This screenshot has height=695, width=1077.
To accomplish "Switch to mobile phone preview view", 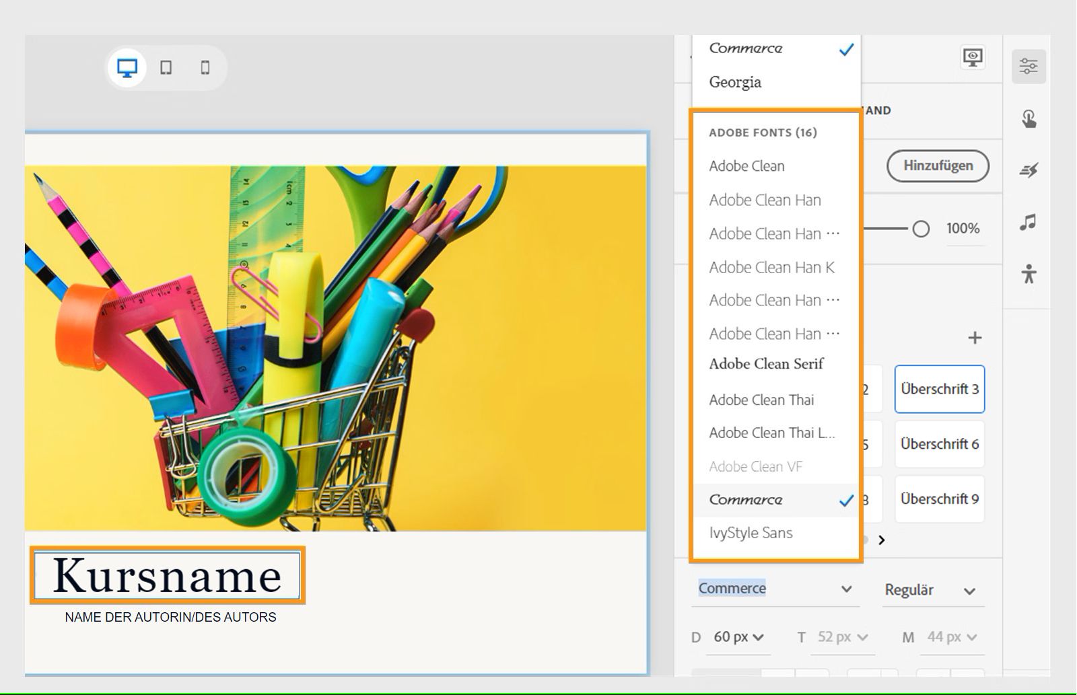I will click(205, 67).
